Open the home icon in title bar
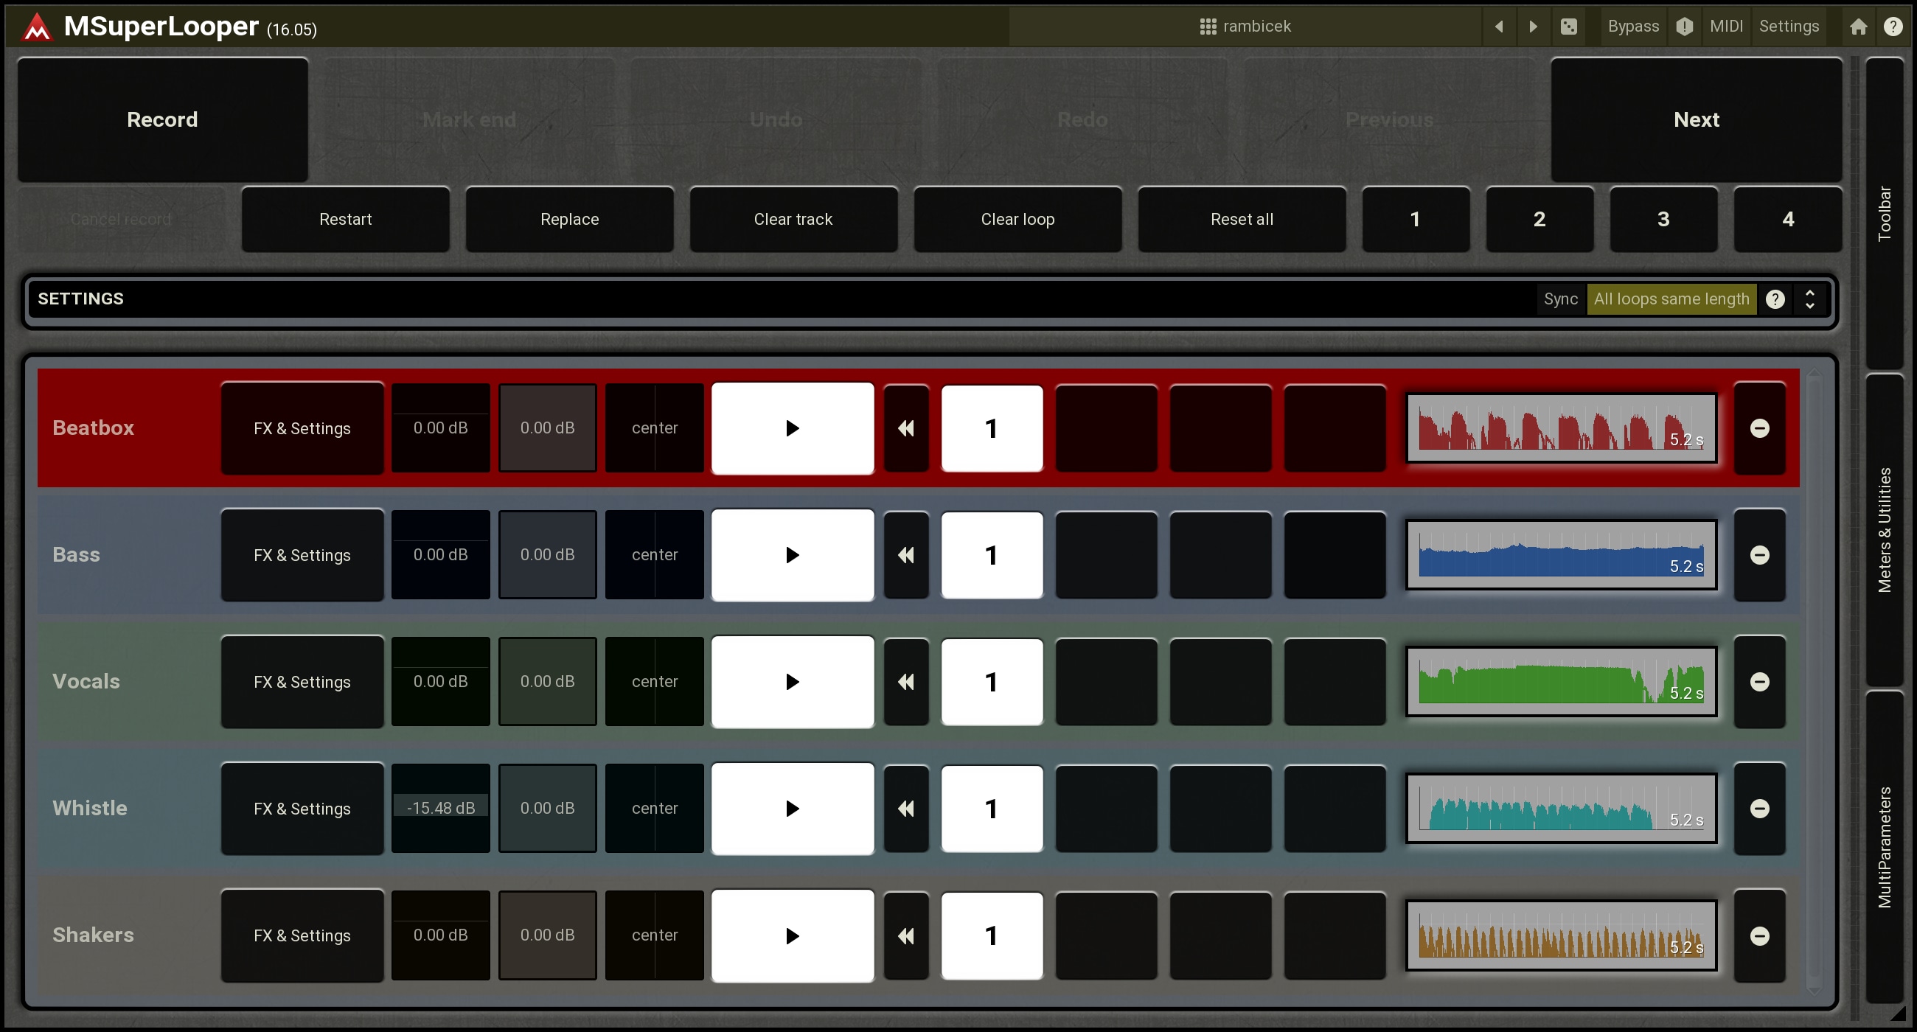The width and height of the screenshot is (1917, 1032). pyautogui.click(x=1858, y=27)
